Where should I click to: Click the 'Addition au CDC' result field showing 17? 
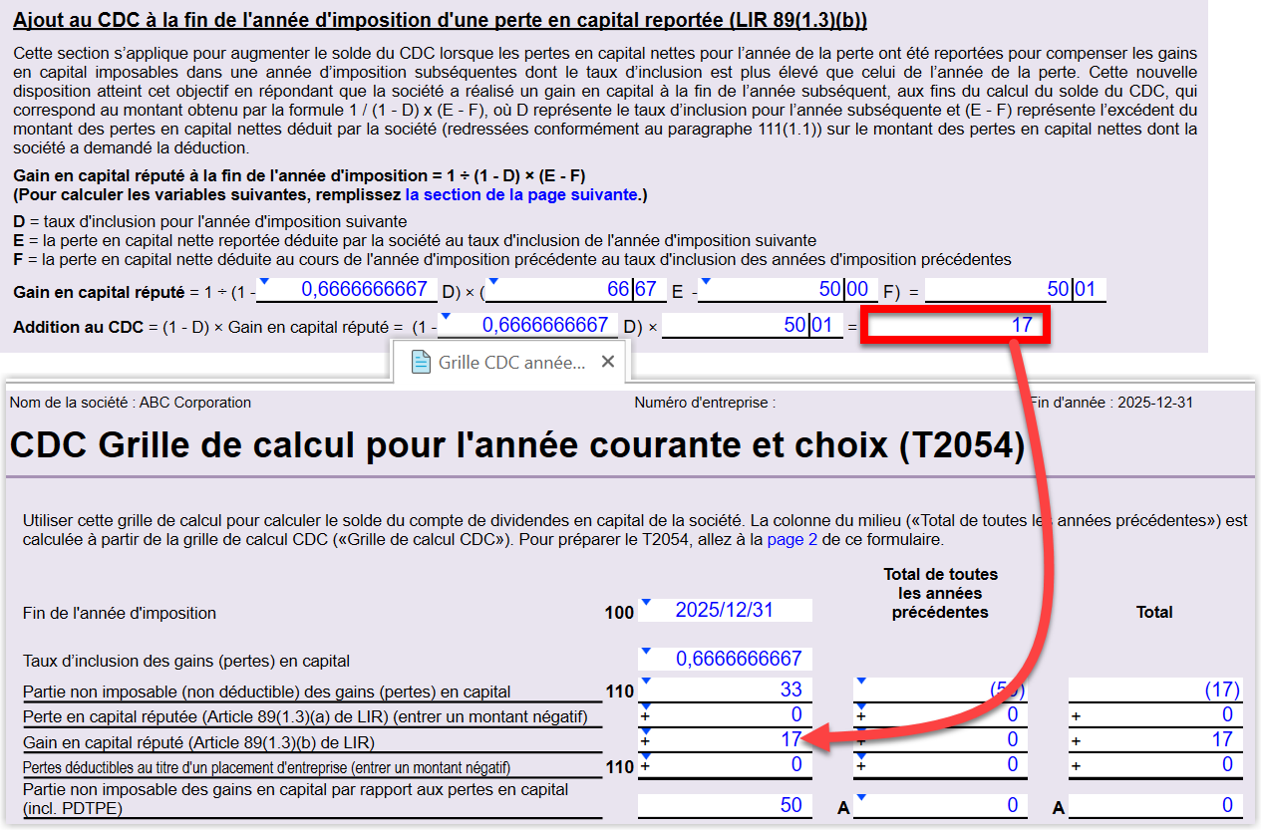coord(957,325)
